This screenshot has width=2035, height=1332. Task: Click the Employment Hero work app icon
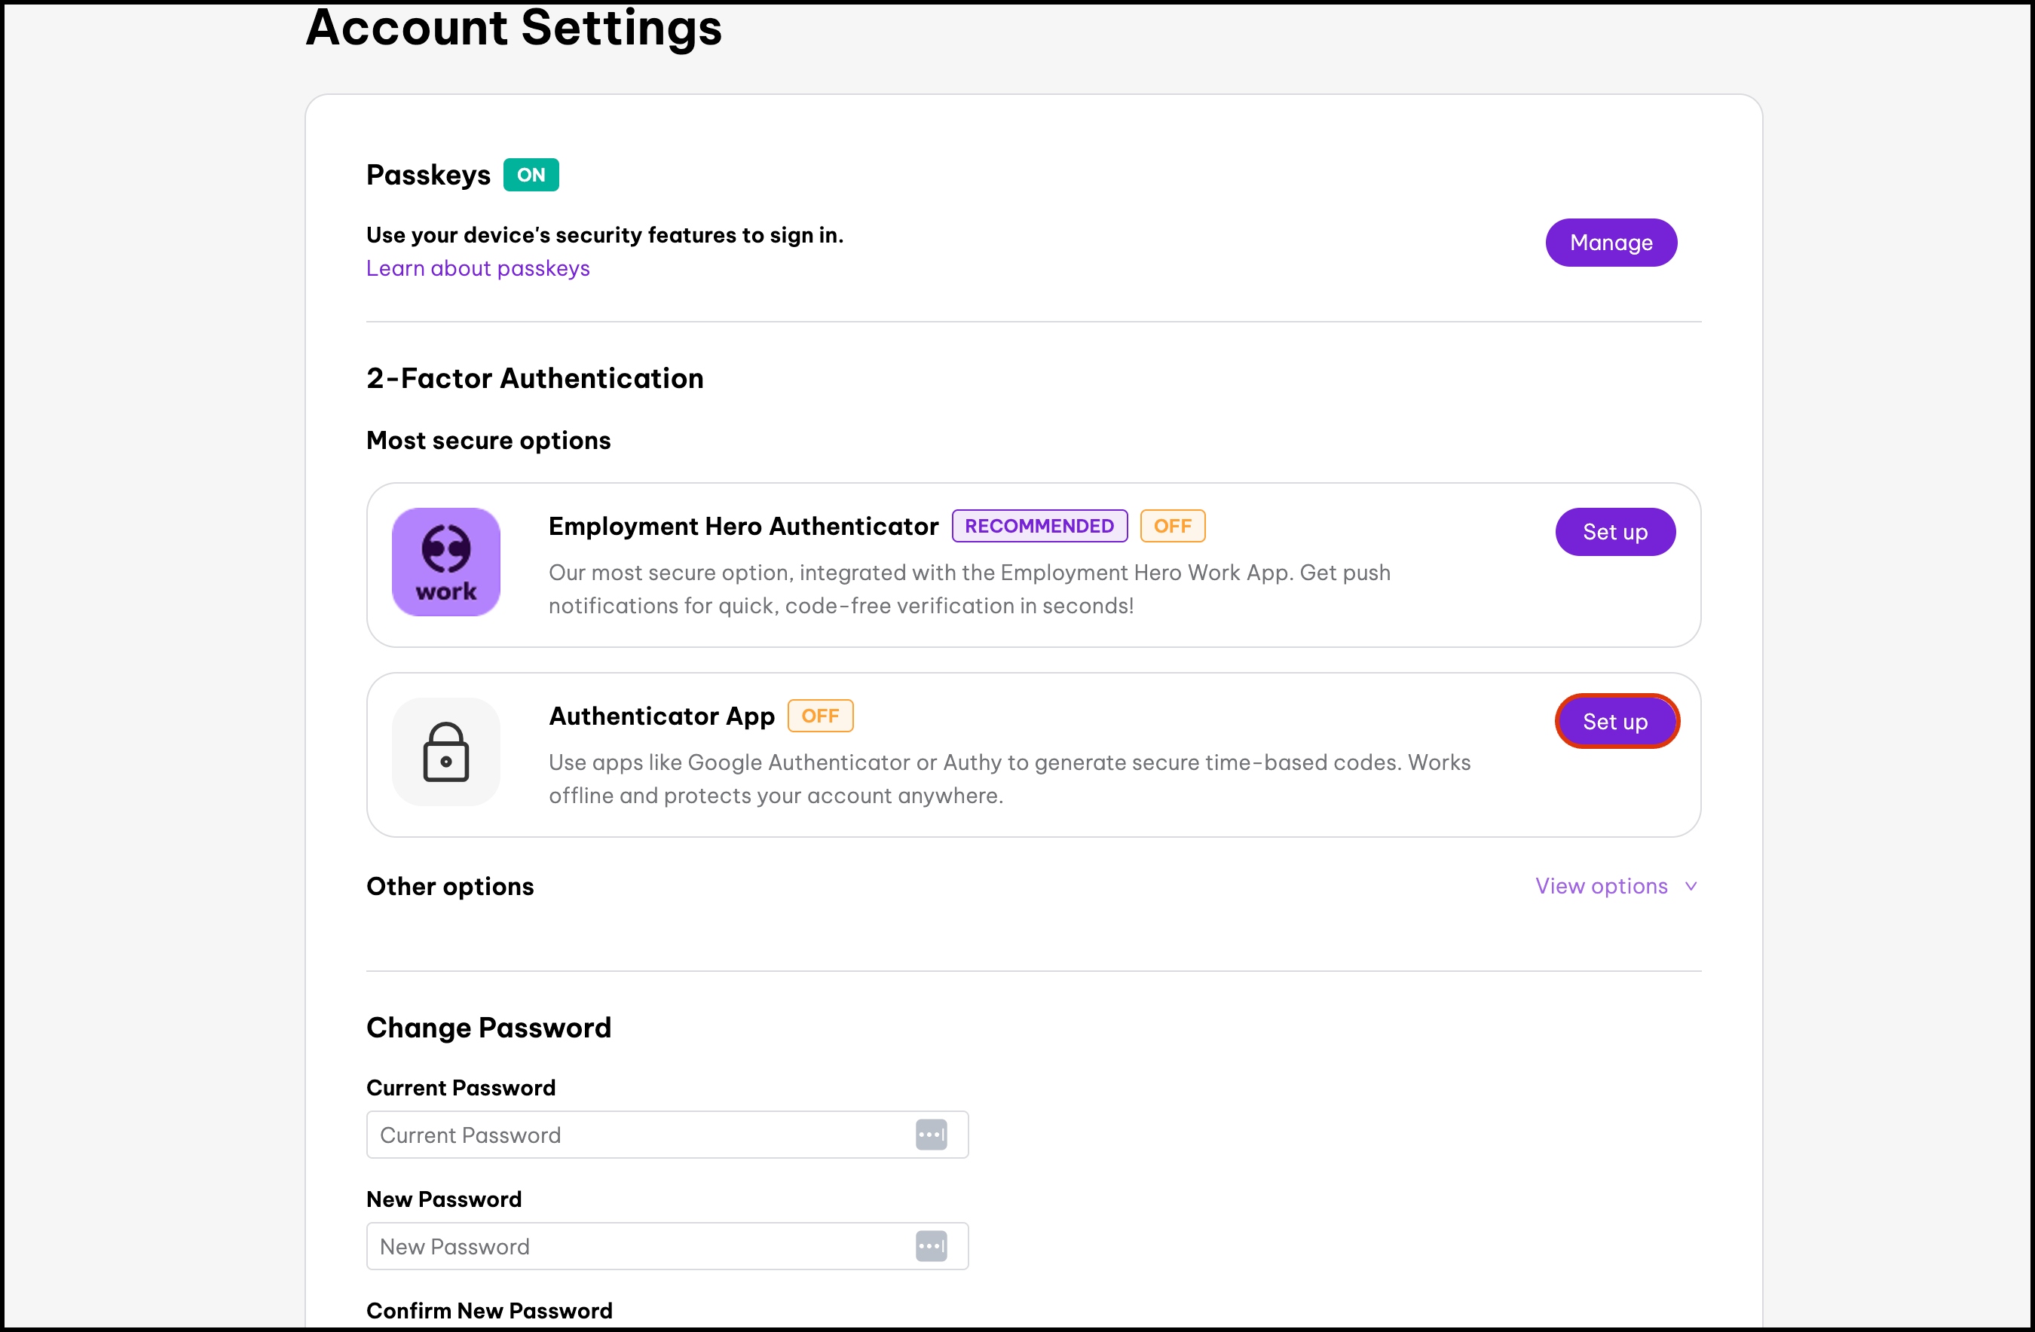pos(445,562)
